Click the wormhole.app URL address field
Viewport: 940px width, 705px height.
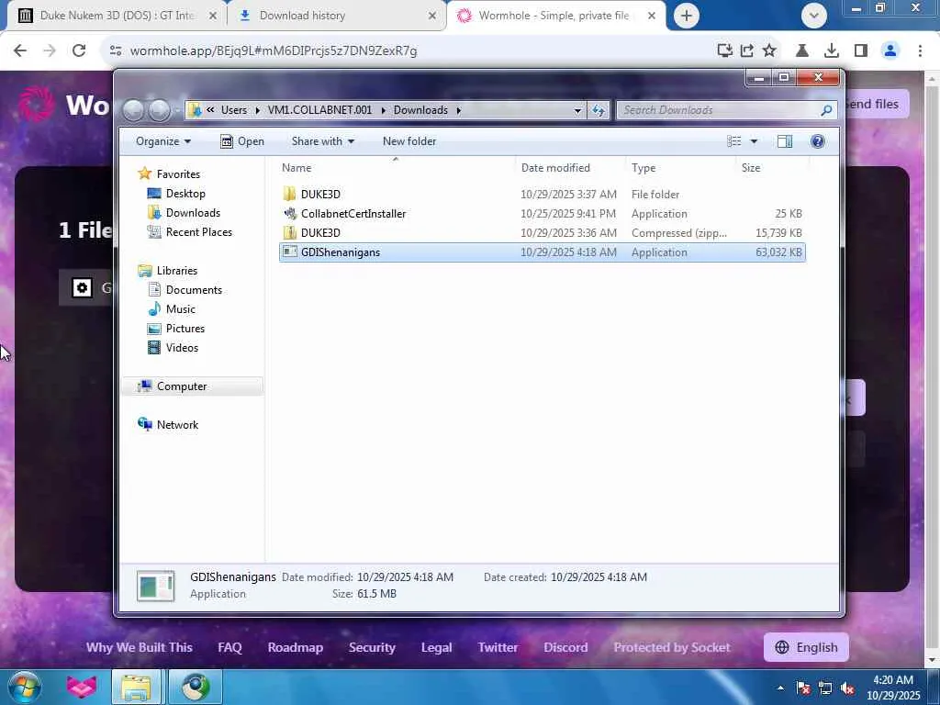(x=274, y=51)
